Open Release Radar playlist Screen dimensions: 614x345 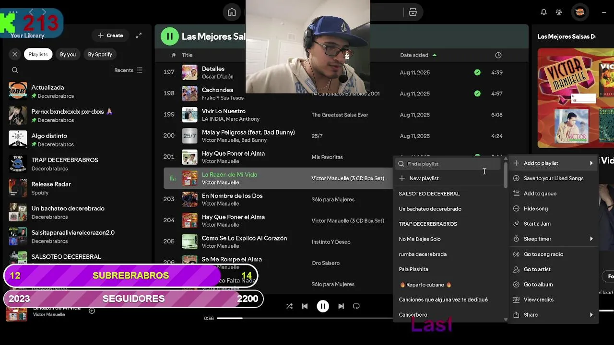[77, 188]
